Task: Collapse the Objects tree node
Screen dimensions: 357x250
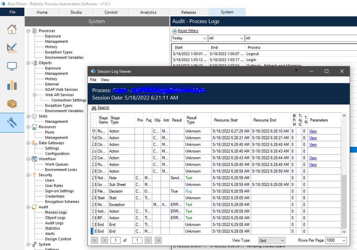Action: point(28,63)
